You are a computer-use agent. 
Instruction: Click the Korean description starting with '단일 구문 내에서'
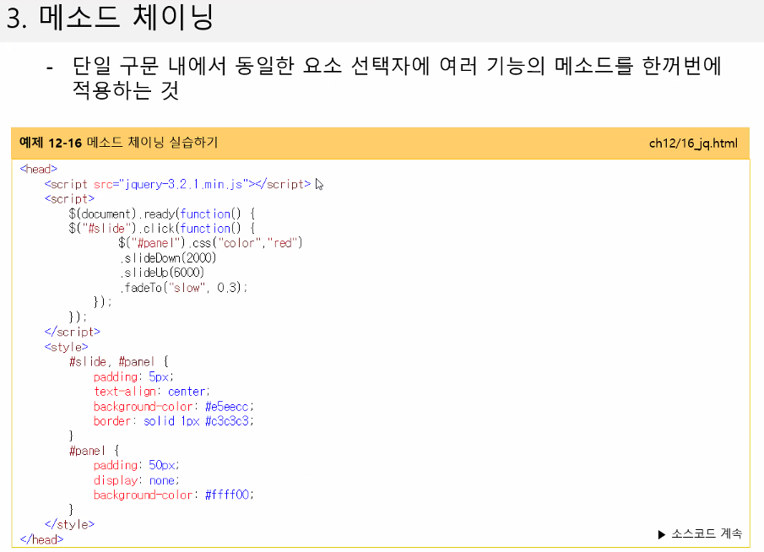[397, 78]
